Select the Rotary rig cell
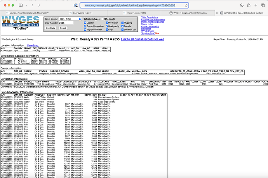The width and height of the screenshot is (268, 178). [144, 84]
